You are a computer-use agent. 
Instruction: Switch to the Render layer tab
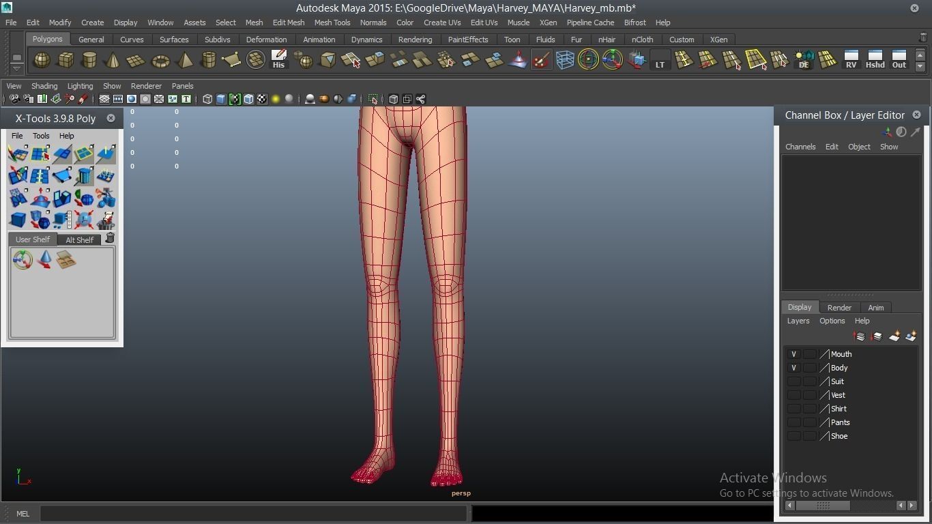click(839, 308)
